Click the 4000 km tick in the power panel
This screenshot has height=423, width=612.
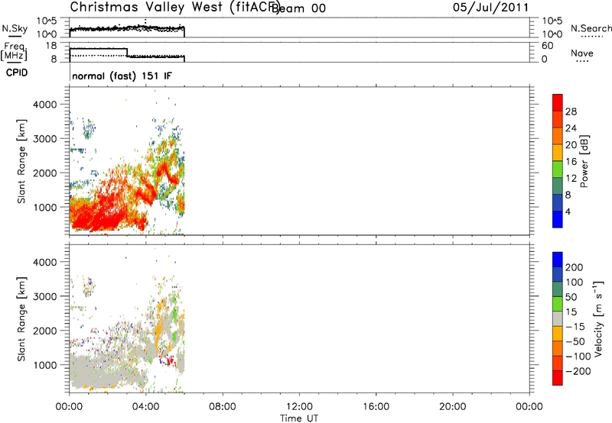pos(45,105)
